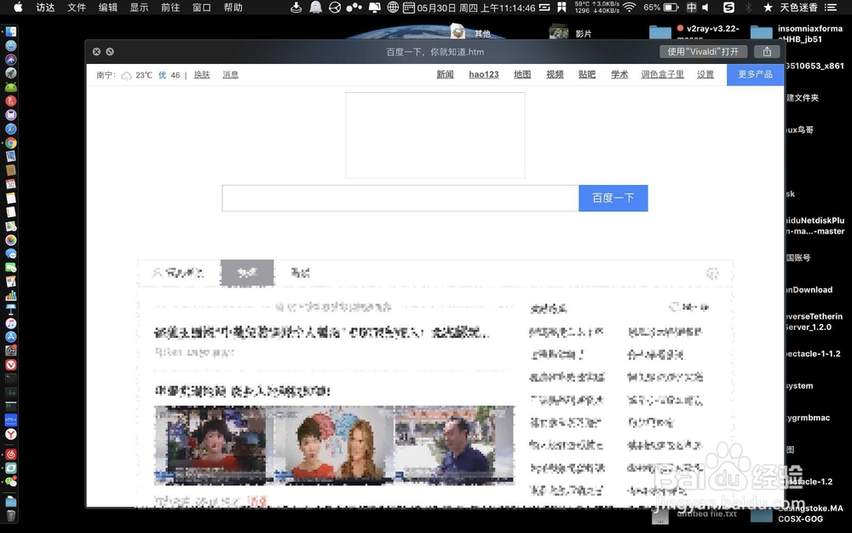Screen dimensions: 852x533
Task: Open the 消息 messages link
Action: click(230, 75)
